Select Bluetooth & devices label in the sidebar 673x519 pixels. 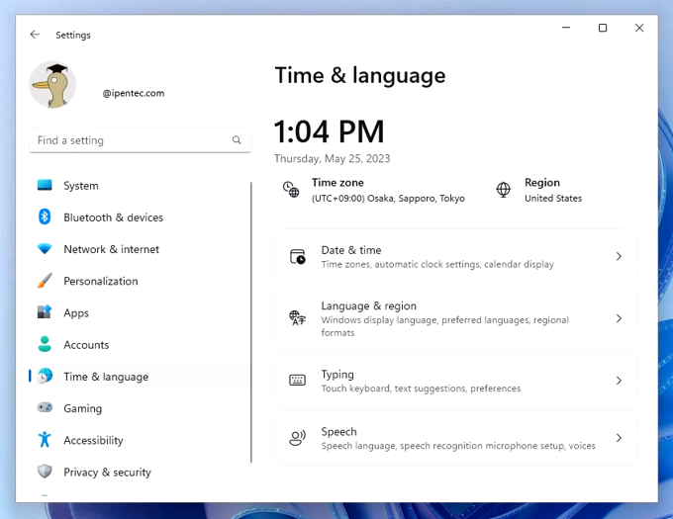[x=113, y=217]
